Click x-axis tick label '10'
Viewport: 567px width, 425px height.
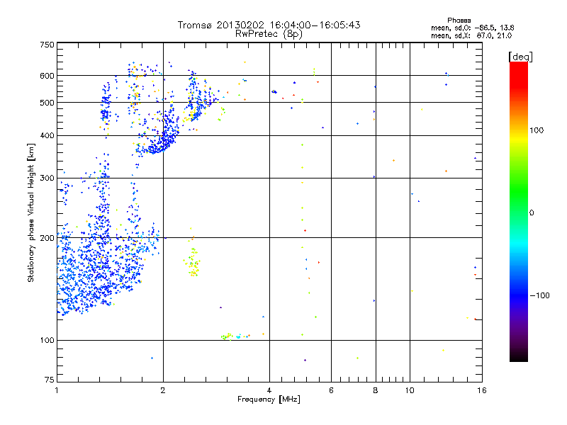pos(410,390)
